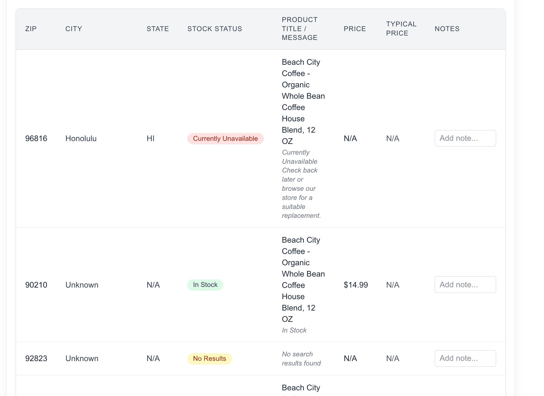Click the STOCK STATUS column header
Screen dimensions: 544x396
(215, 29)
